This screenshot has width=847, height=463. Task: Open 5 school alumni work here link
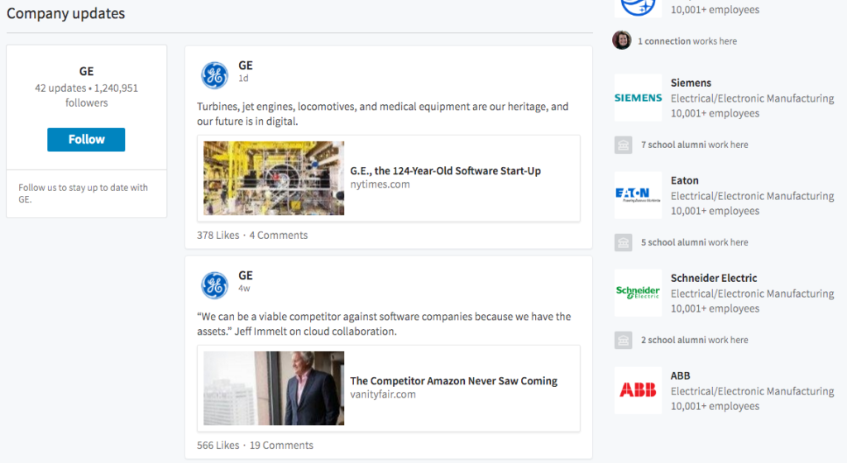click(x=694, y=242)
